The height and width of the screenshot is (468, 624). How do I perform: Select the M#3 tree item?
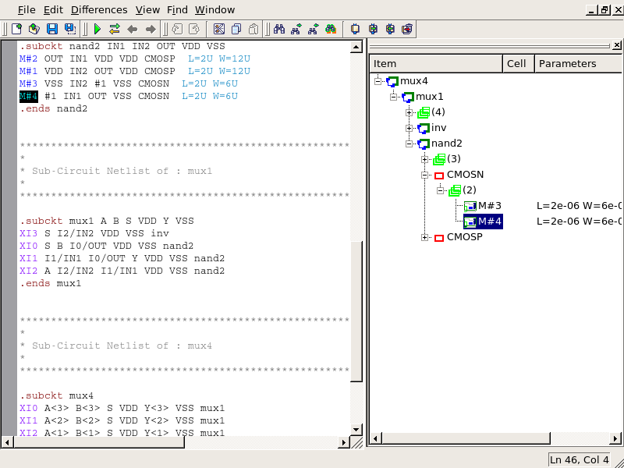point(489,206)
